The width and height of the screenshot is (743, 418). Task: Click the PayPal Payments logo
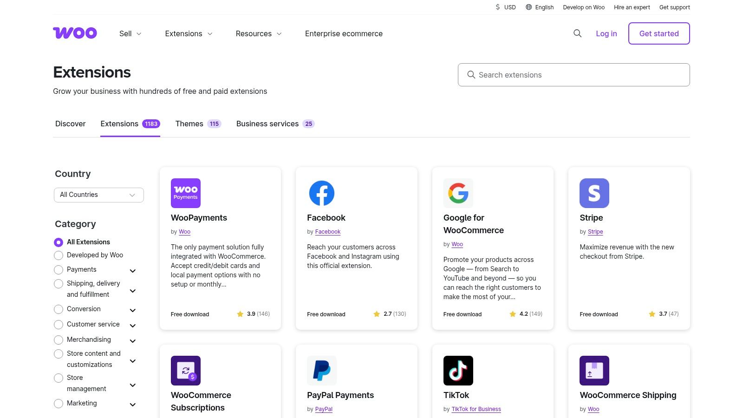point(322,371)
